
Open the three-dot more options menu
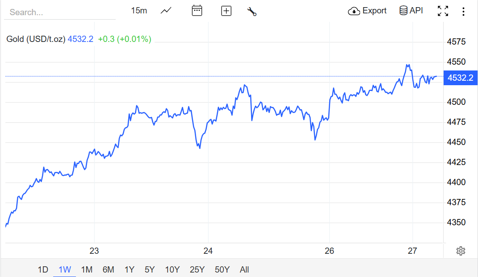463,11
